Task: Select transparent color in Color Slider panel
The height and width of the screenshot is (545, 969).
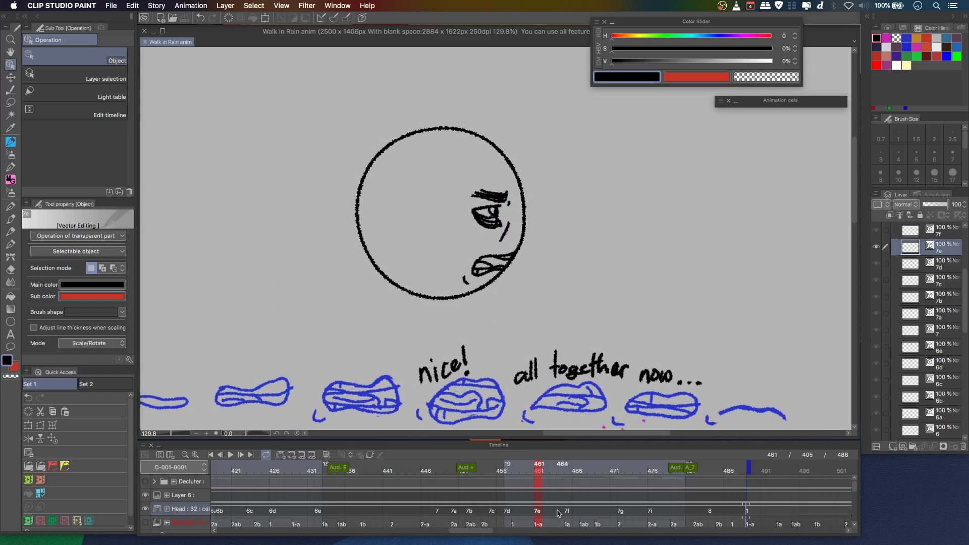Action: pos(766,77)
